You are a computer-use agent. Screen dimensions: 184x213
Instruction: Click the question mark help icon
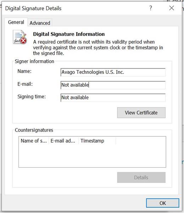coord(151,8)
